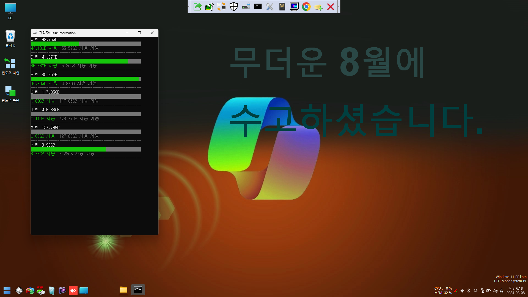Open the black and white shield icon

click(x=234, y=7)
